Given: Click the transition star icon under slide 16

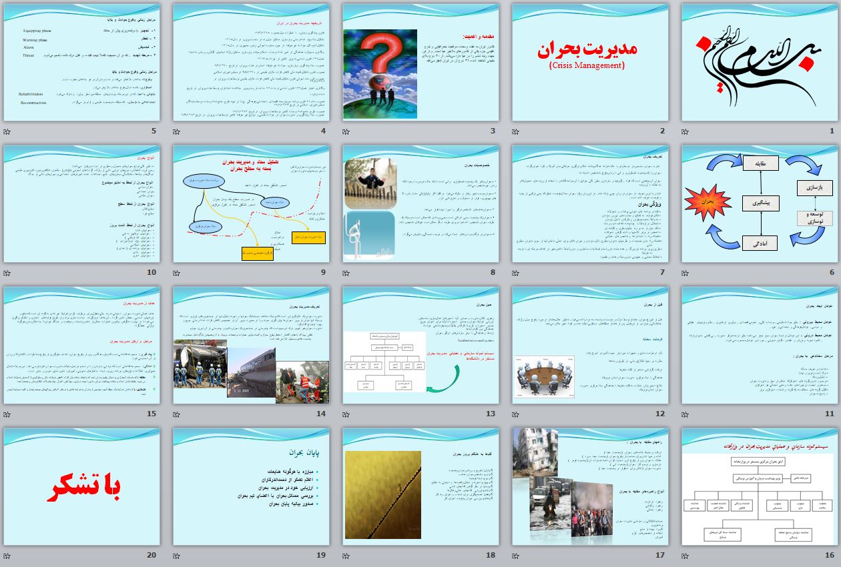Looking at the screenshot, I should click(x=685, y=556).
